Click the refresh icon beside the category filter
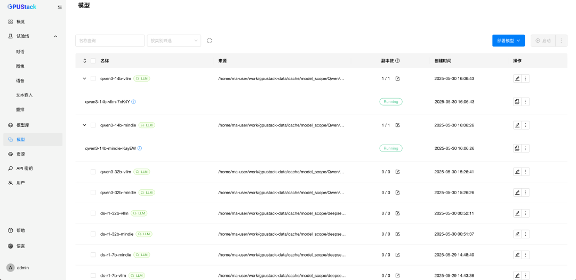576x280 pixels. pyautogui.click(x=210, y=41)
